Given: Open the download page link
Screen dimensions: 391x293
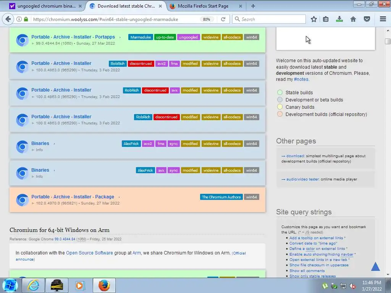Looking at the screenshot, I should tap(295, 156).
